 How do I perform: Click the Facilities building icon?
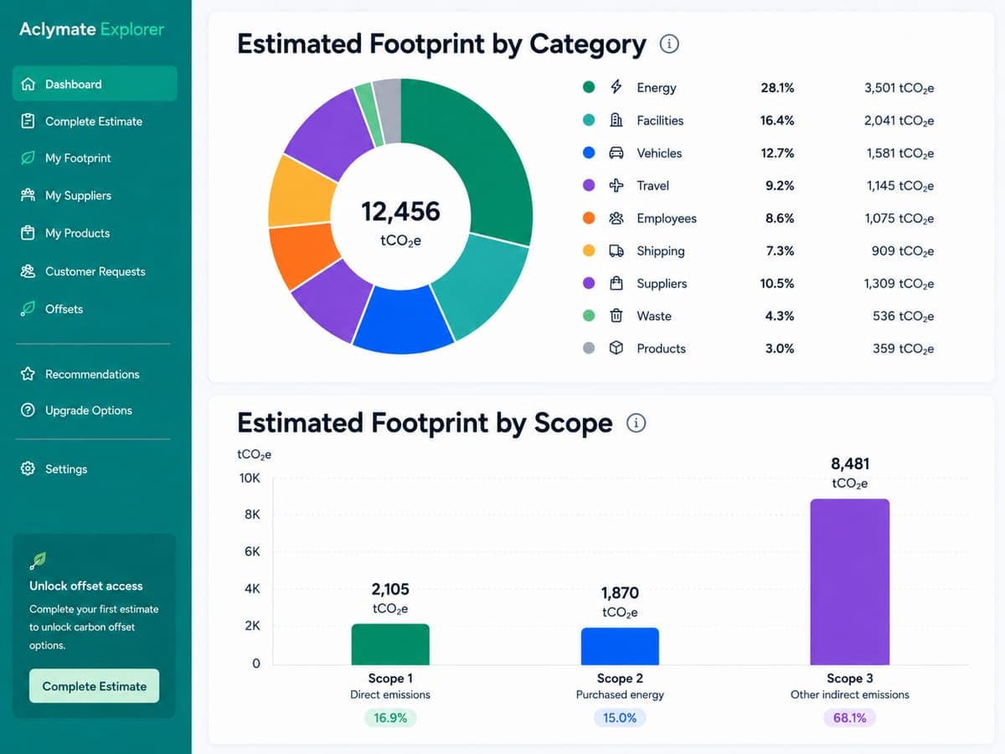[x=616, y=120]
